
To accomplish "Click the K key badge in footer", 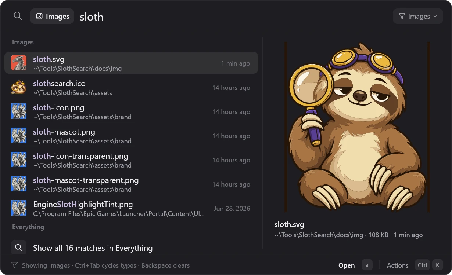I will pos(437,265).
